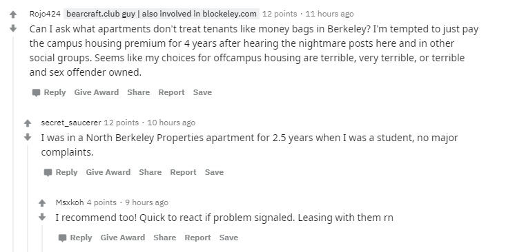Downvote Msxkoh's comment
Image resolution: width=506 pixels, height=252 pixels.
42,218
